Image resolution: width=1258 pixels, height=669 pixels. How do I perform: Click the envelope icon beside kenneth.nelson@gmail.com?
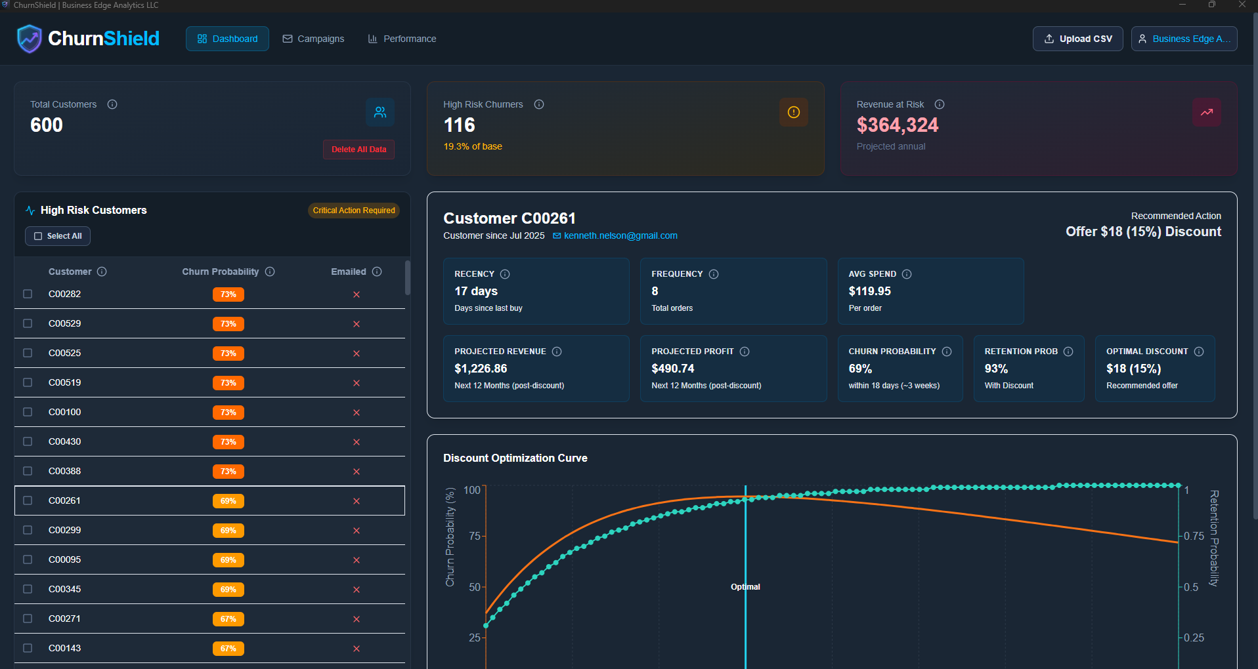[x=557, y=235]
